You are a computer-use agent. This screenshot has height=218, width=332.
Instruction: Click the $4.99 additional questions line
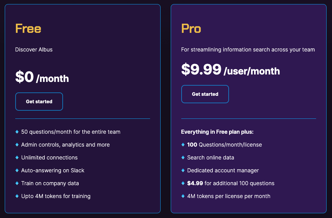(230, 183)
